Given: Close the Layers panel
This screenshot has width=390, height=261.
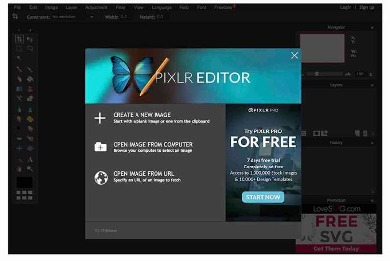Looking at the screenshot, I should coord(372,85).
